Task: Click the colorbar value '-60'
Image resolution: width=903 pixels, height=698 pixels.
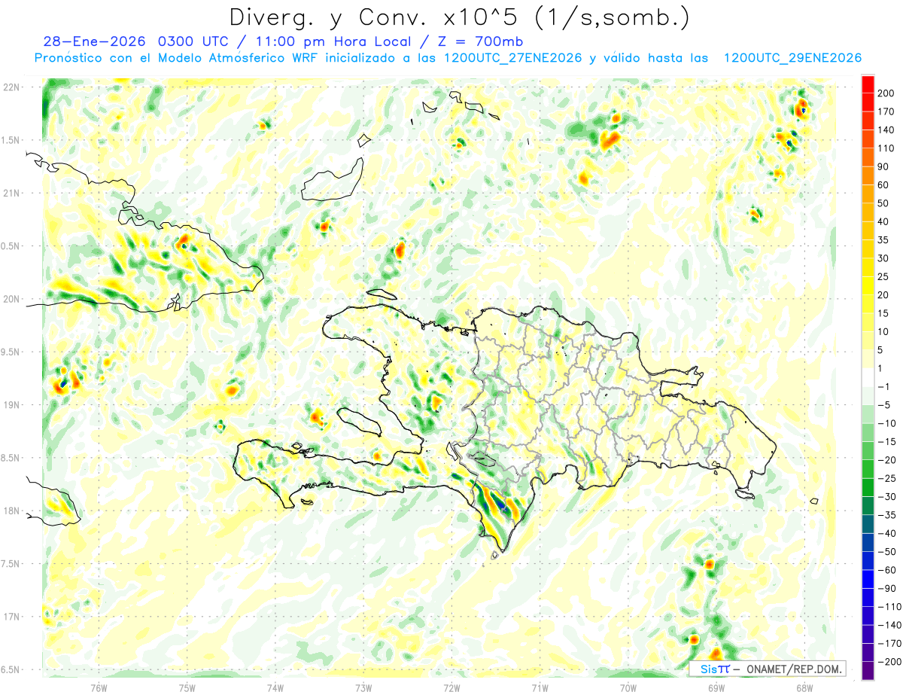Action: pyautogui.click(x=887, y=570)
